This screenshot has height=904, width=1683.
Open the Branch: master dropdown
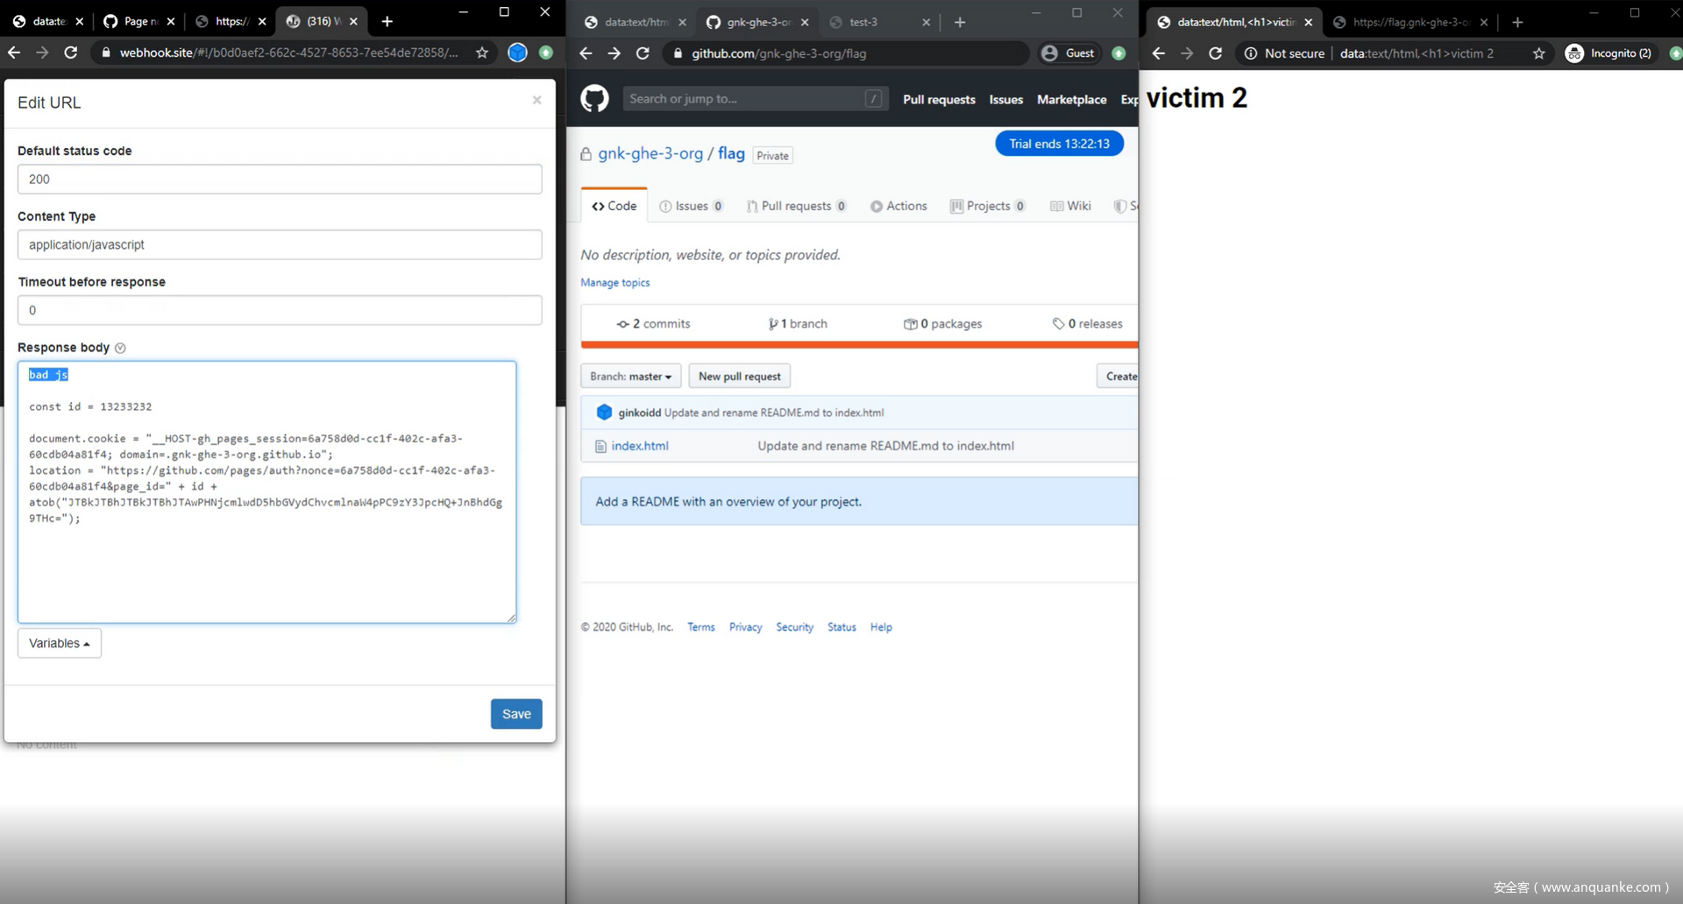pyautogui.click(x=630, y=377)
